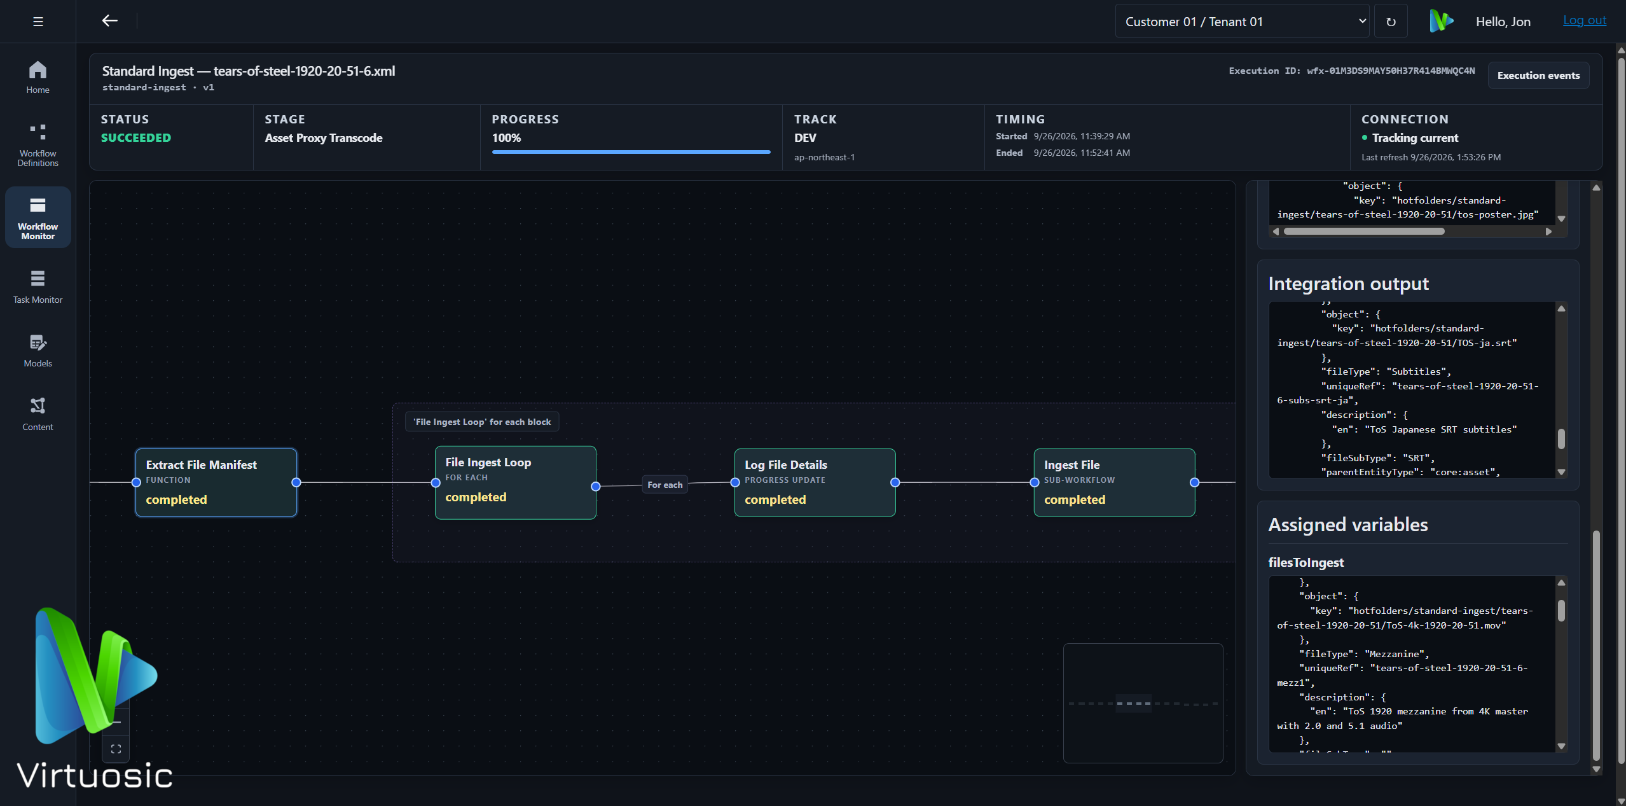Click the Log out link
This screenshot has height=806, width=1626.
[x=1585, y=20]
